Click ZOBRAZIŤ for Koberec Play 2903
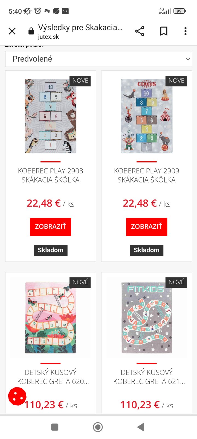The width and height of the screenshot is (197, 439). [50, 227]
